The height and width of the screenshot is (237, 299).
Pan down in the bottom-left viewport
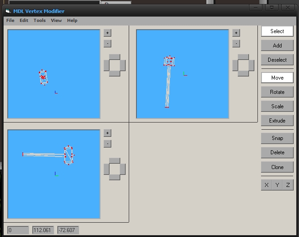114,177
